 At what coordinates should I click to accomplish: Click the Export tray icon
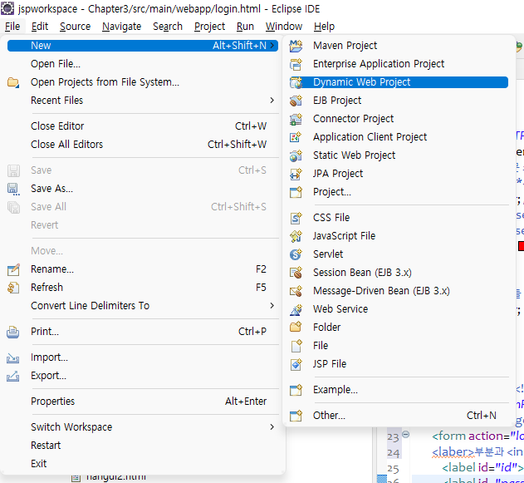[x=12, y=377]
